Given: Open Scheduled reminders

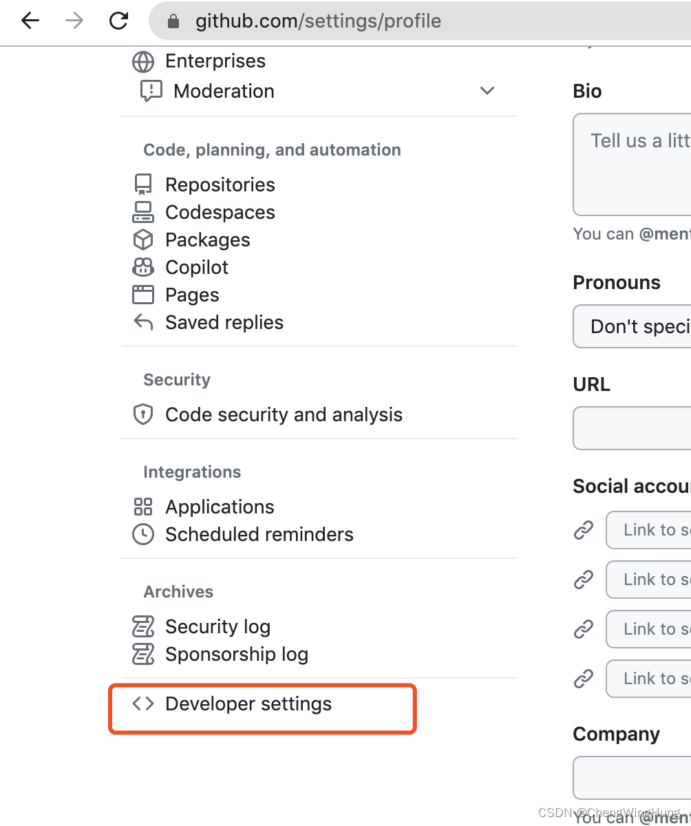Looking at the screenshot, I should pyautogui.click(x=259, y=534).
